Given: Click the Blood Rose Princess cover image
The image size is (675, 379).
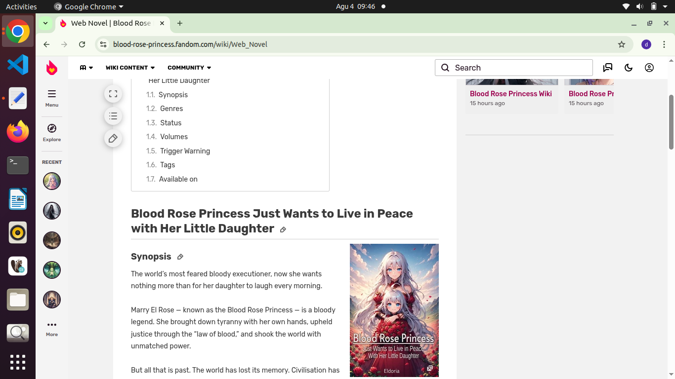Looking at the screenshot, I should pos(394,310).
